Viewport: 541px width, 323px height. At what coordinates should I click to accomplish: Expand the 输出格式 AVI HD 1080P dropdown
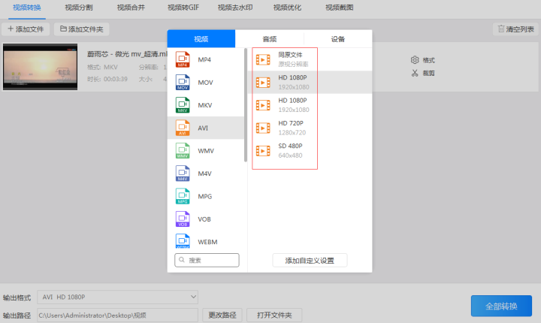[x=118, y=297]
